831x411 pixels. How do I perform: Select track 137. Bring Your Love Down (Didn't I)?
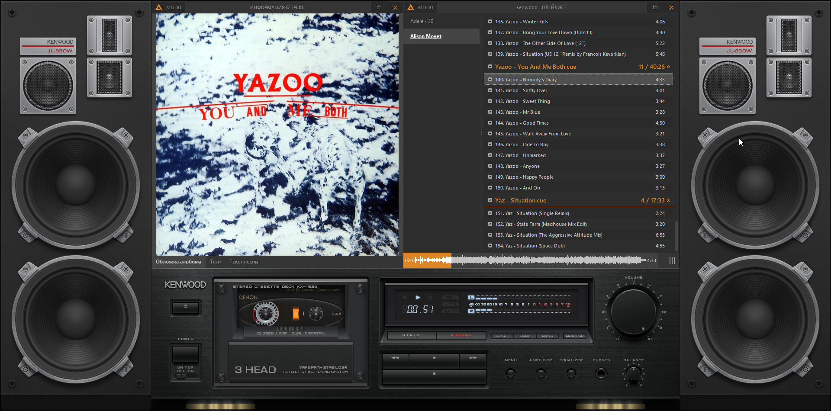[x=578, y=32]
